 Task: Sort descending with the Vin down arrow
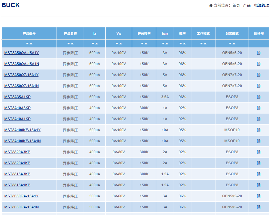pos(117,44)
